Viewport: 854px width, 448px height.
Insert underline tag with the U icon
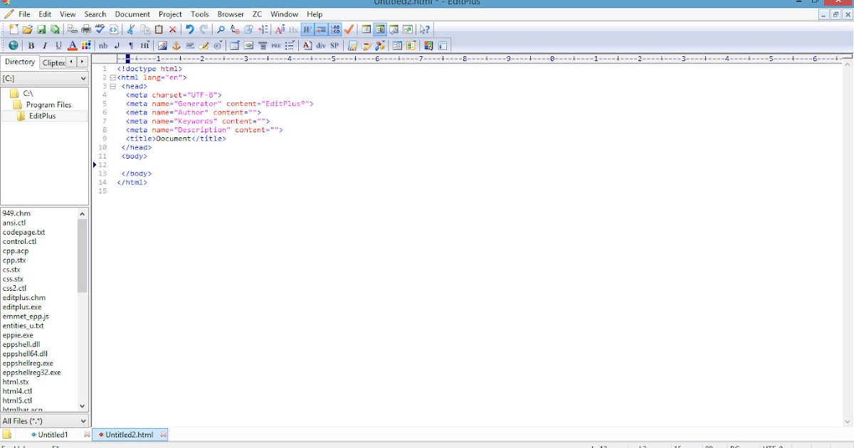pos(58,46)
